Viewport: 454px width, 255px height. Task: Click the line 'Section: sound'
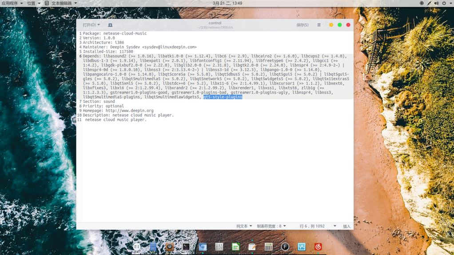(x=99, y=102)
